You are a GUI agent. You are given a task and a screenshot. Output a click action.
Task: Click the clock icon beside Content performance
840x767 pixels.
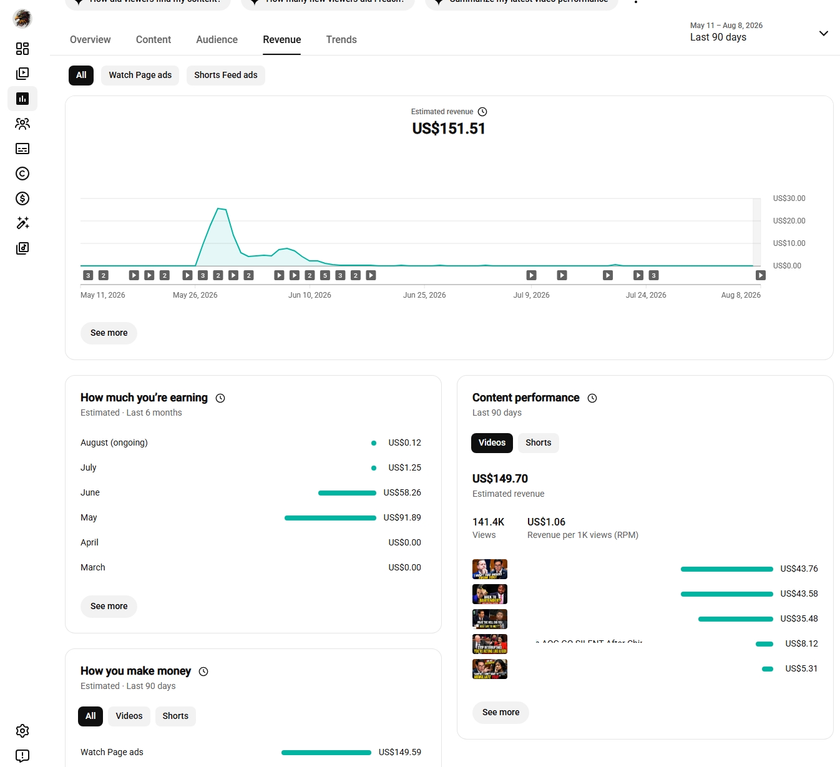click(x=592, y=398)
